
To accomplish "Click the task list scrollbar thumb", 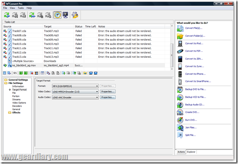I will point(172,55).
